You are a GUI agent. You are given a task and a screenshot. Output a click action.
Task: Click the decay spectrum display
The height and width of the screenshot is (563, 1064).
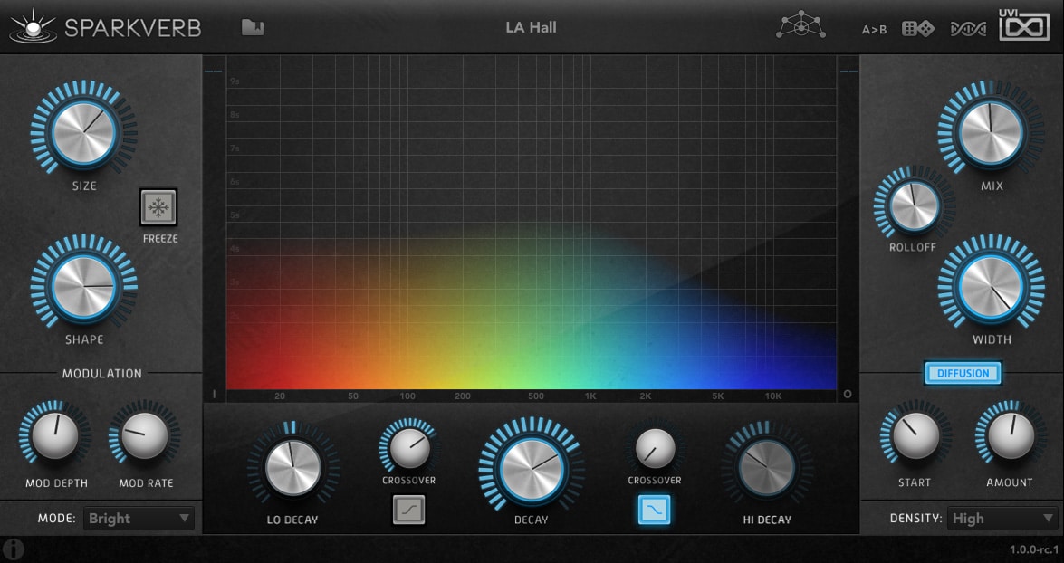531,223
